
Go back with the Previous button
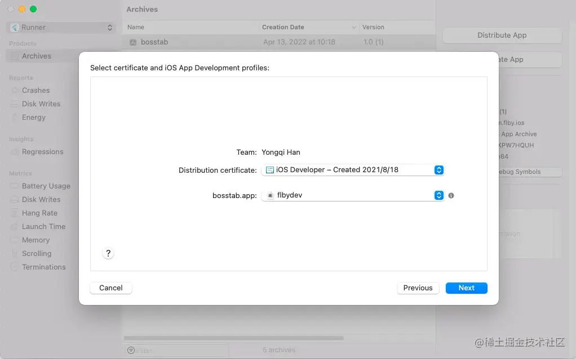[418, 288]
